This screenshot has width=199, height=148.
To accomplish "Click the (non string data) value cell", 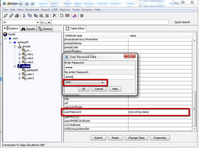I will [160, 112].
